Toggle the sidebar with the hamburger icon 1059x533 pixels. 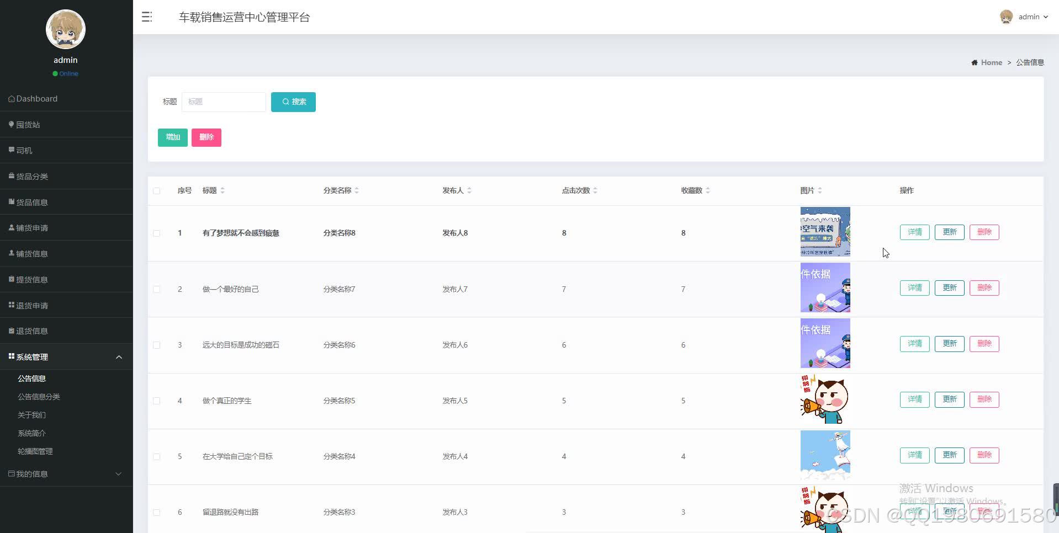146,17
